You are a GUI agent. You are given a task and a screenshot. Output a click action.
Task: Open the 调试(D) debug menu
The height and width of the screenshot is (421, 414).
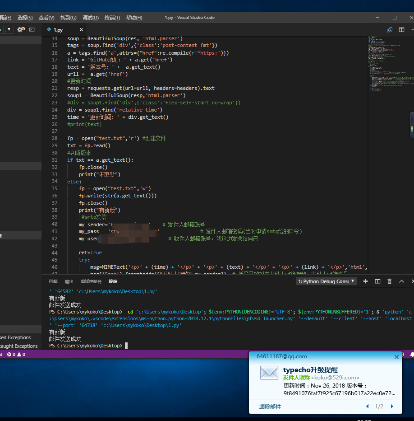coord(90,18)
